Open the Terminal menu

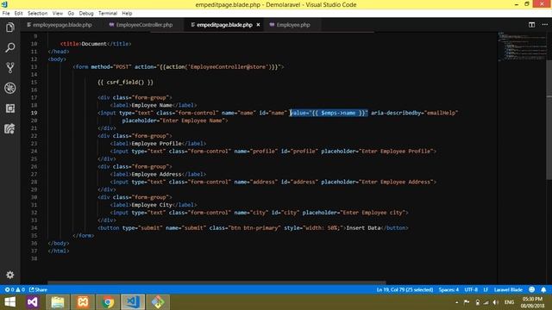(107, 14)
